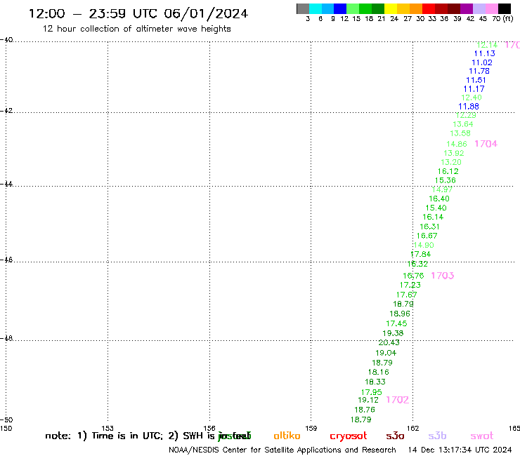Click the wave height value 17.23
This screenshot has width=520, height=456.
[x=410, y=285]
